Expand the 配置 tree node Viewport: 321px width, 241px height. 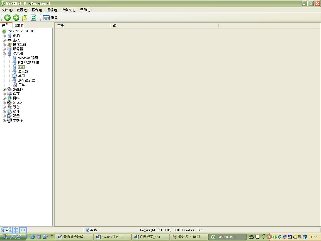click(4, 116)
